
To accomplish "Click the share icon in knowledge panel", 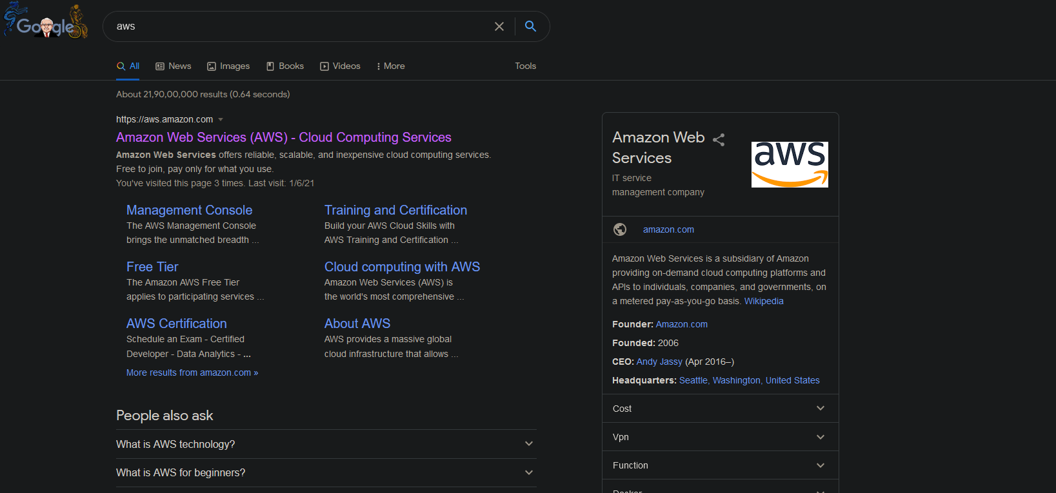I will [x=719, y=139].
